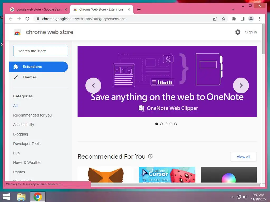Viewport: 270px width, 202px height.
Task: View site info via padlock icon
Action: [38, 19]
